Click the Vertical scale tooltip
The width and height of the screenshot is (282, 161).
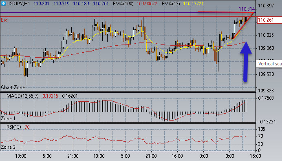(269, 64)
